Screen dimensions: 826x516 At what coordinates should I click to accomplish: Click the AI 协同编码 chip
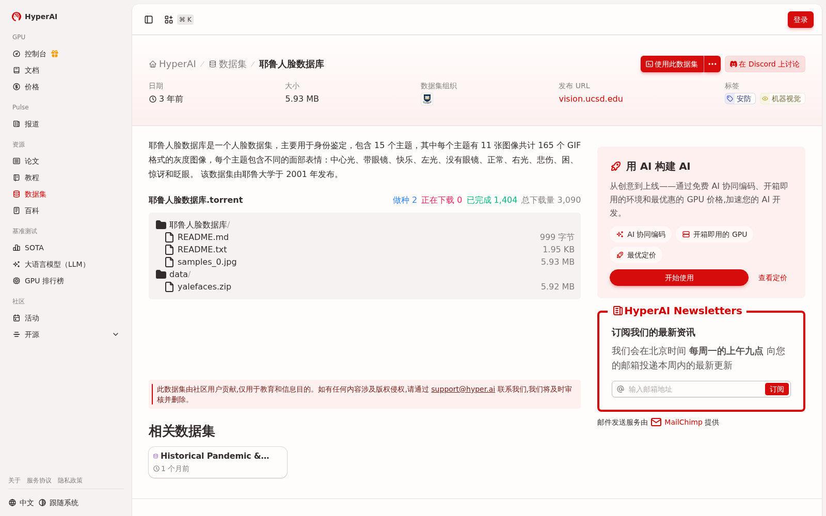click(641, 234)
